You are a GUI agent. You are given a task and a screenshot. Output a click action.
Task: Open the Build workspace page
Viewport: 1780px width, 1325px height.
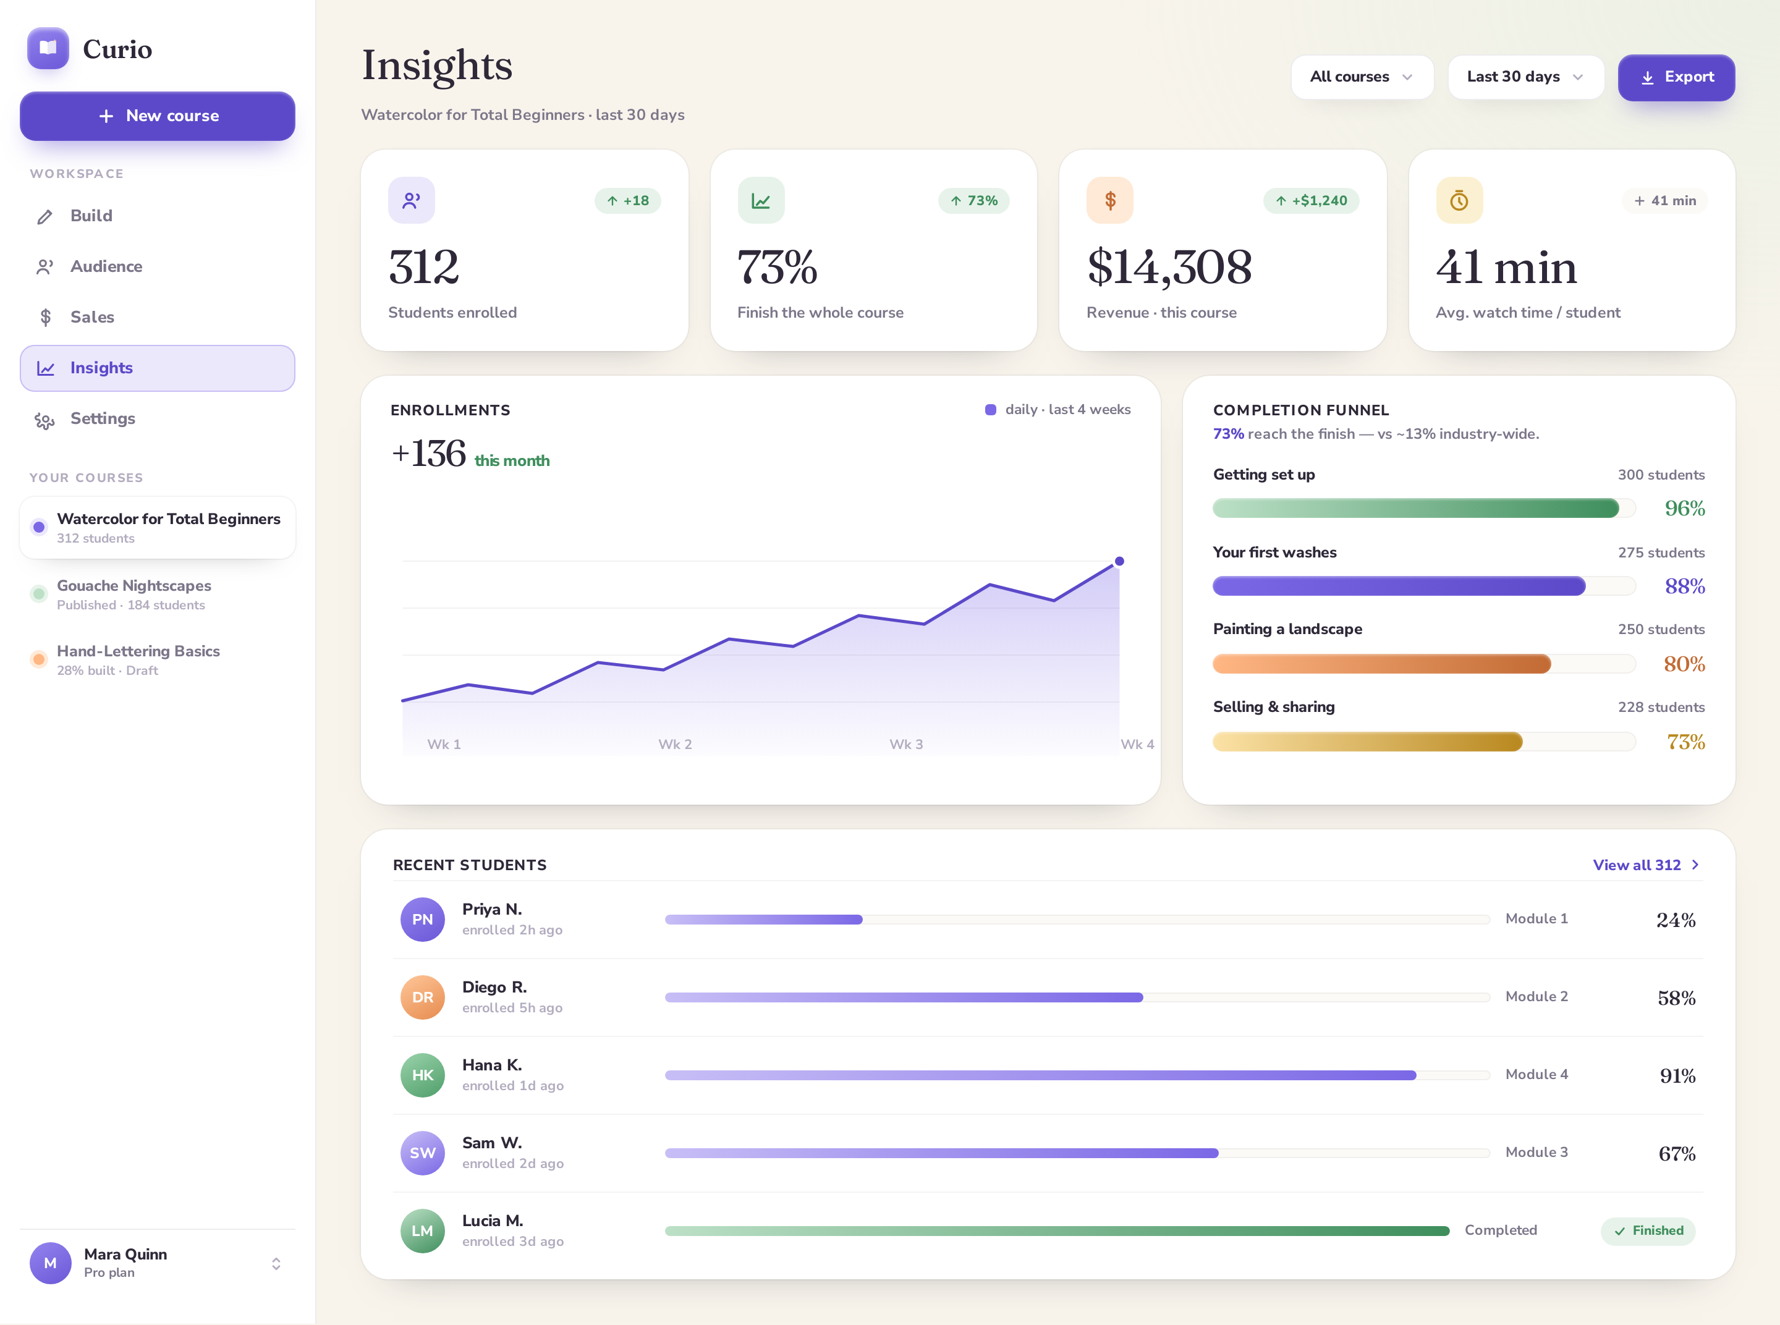tap(157, 216)
